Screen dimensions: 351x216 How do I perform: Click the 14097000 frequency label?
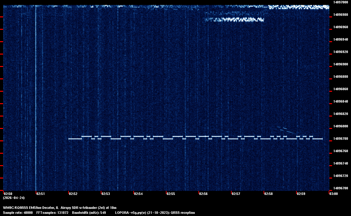click(x=340, y=2)
